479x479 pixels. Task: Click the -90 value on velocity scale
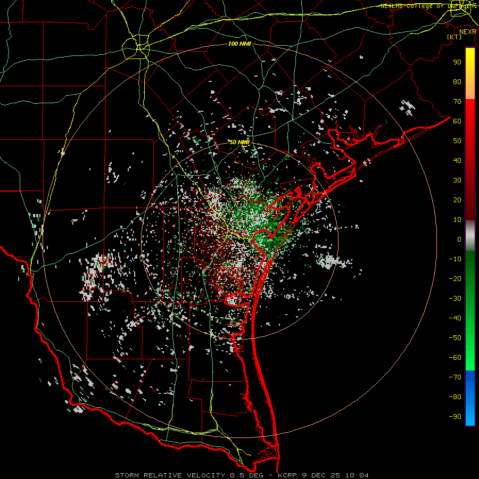(x=455, y=417)
